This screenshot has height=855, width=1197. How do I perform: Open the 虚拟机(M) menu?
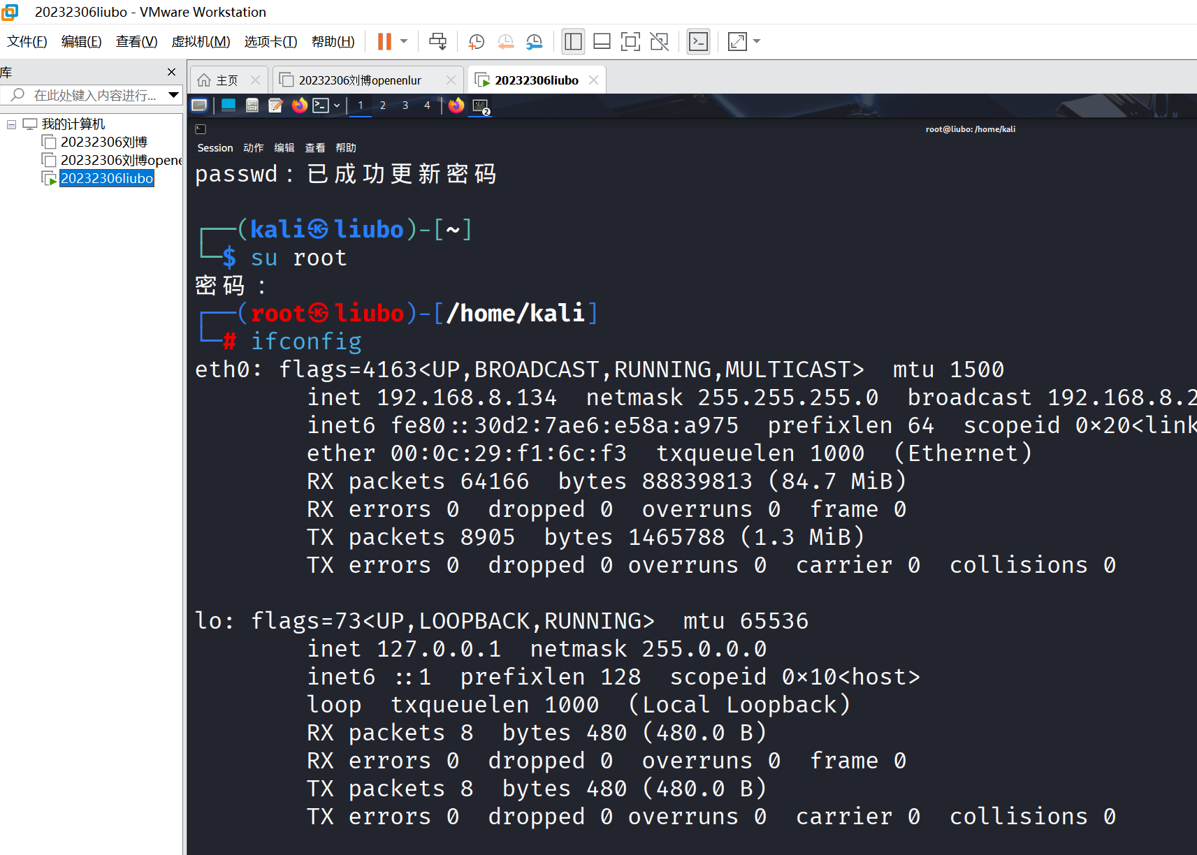pyautogui.click(x=201, y=42)
